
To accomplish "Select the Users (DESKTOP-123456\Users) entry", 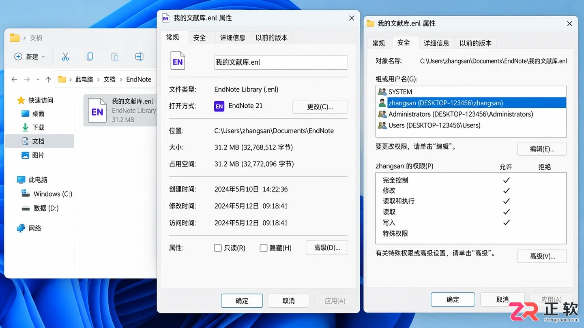I will (x=471, y=126).
